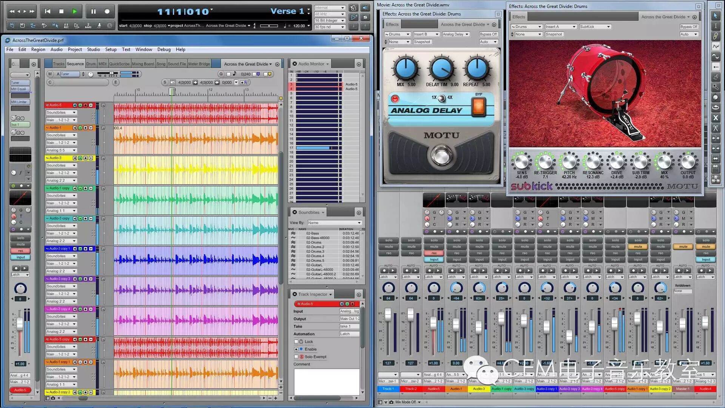
Task: Select the I-Beam tool
Action: click(716, 26)
